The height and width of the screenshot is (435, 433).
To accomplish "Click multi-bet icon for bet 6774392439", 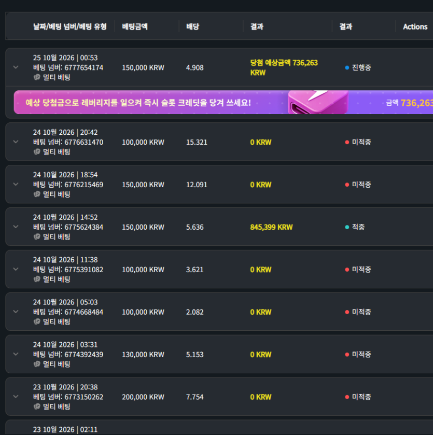I will 37,364.
